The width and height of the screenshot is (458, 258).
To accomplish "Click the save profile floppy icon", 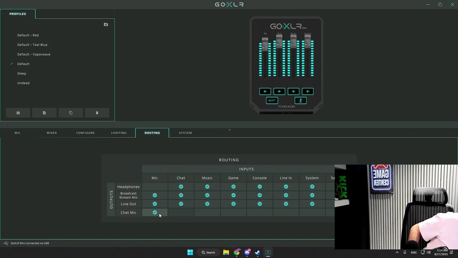I will coord(18,113).
